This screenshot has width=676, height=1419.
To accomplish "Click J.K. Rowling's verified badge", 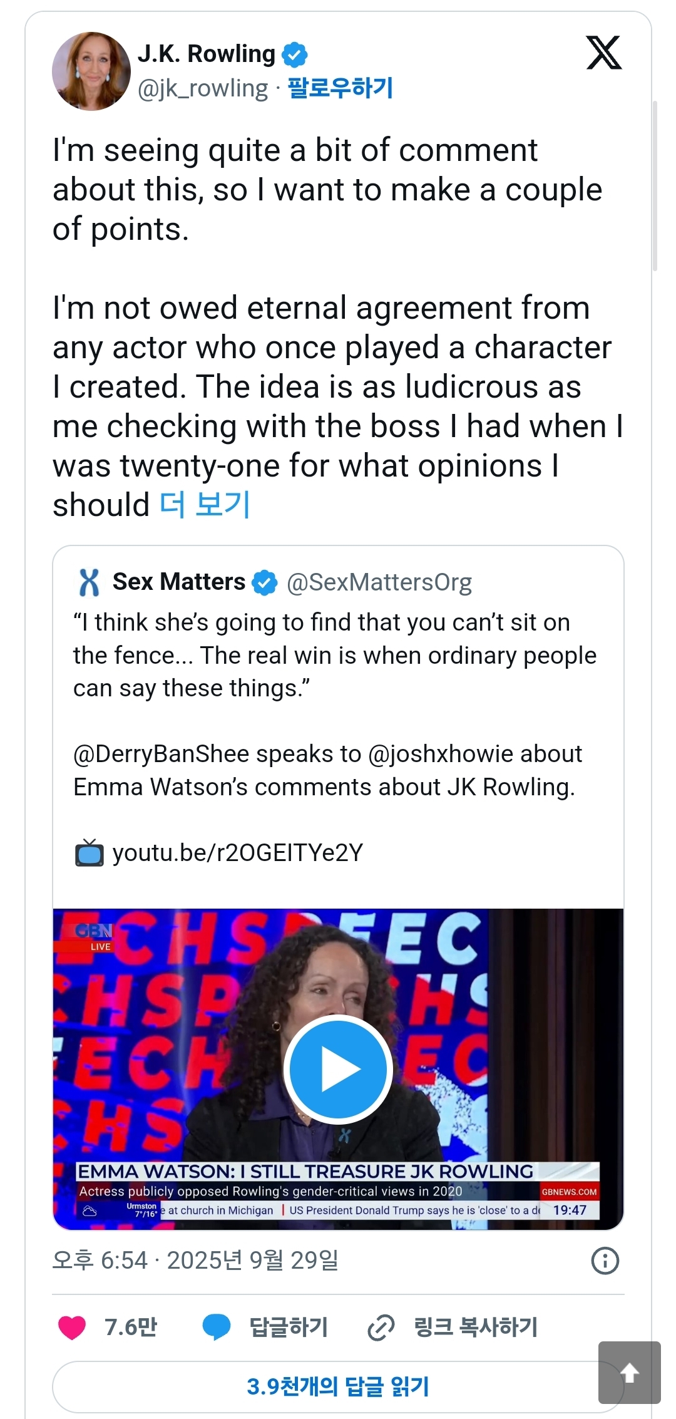I will click(x=295, y=55).
